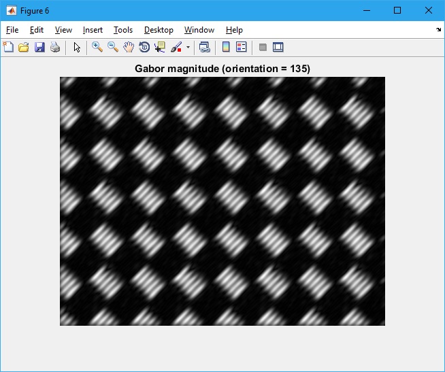
Task: Open the Insert menu
Action: click(93, 30)
